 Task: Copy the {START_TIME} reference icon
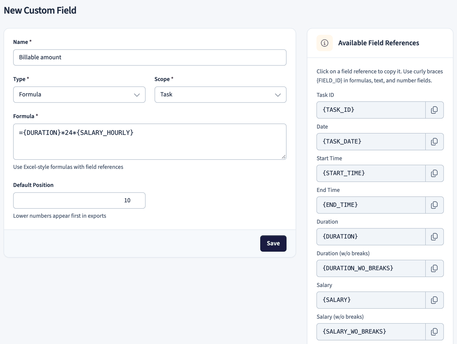(x=434, y=173)
